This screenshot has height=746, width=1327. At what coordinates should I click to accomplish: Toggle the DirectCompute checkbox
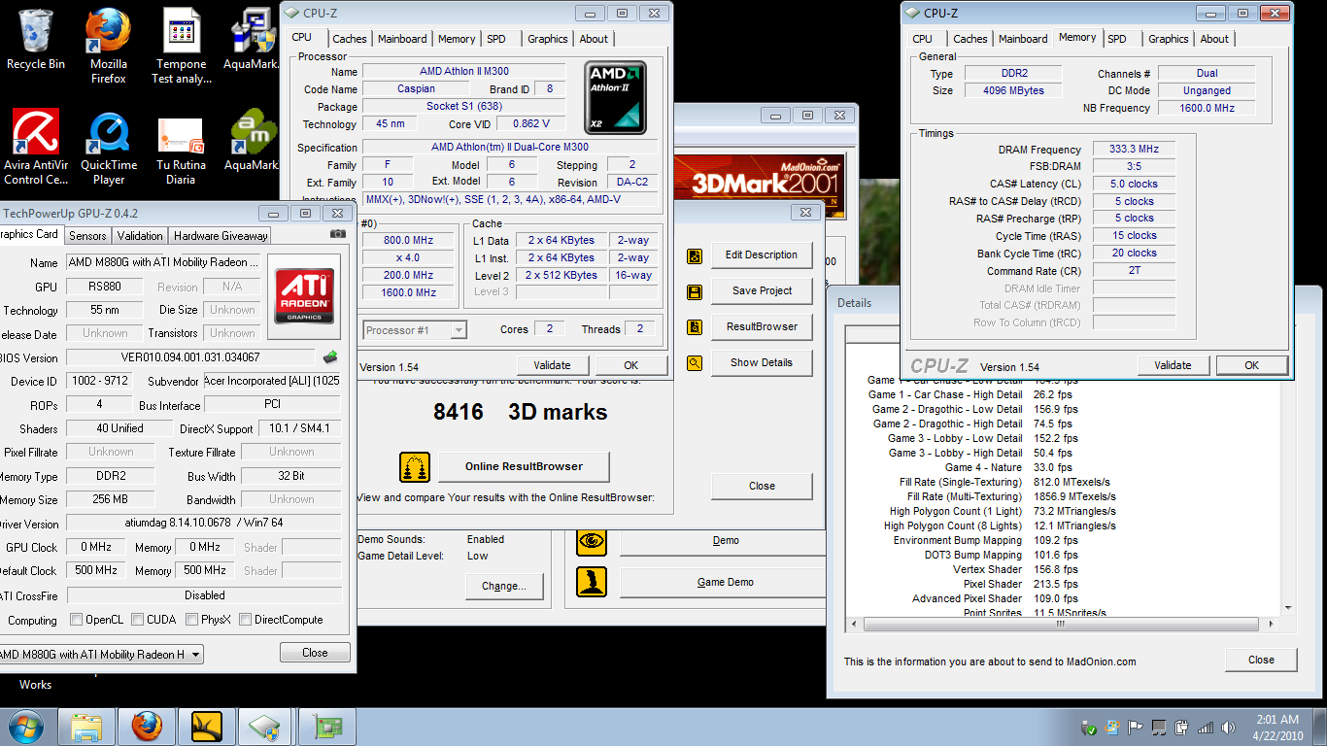[246, 620]
